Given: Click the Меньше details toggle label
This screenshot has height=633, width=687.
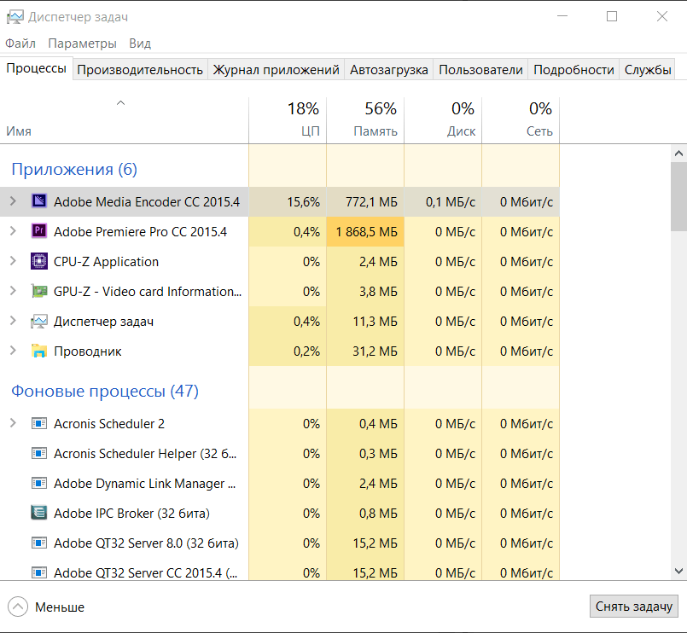Looking at the screenshot, I should coord(60,607).
